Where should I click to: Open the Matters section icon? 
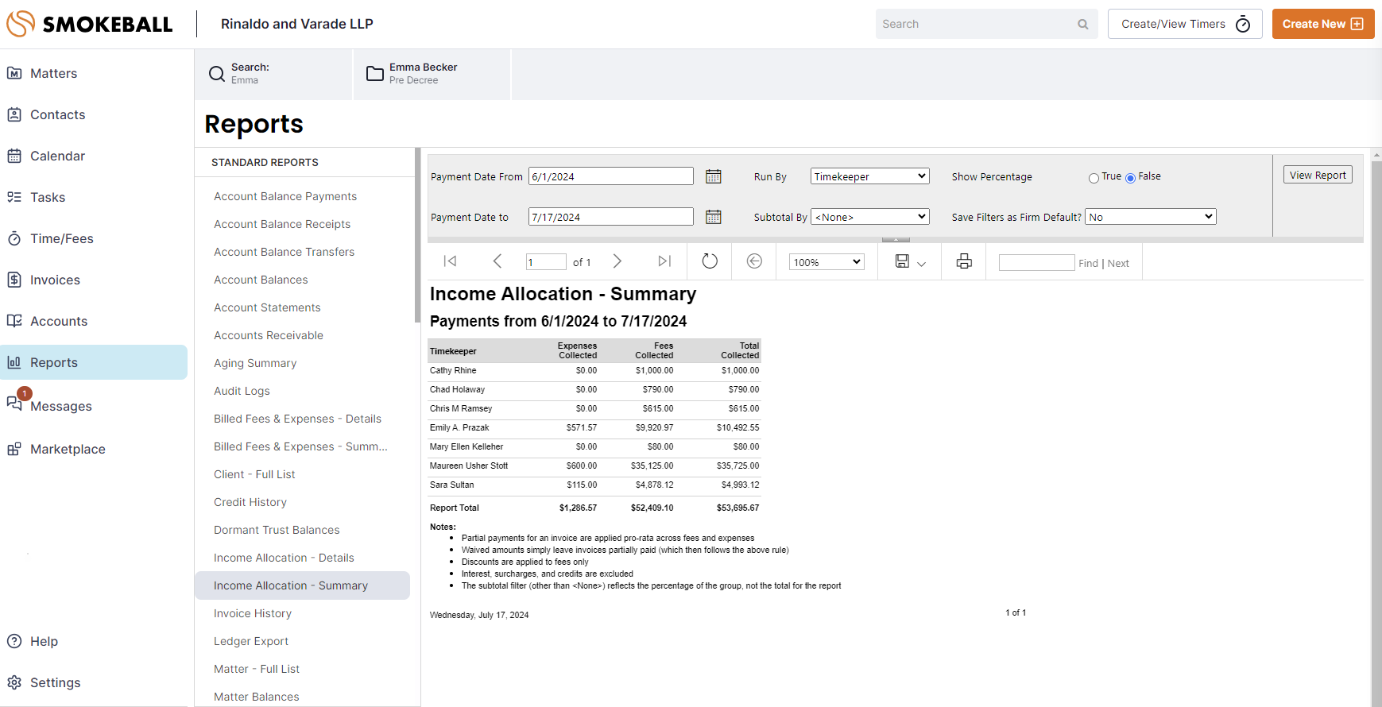tap(14, 73)
